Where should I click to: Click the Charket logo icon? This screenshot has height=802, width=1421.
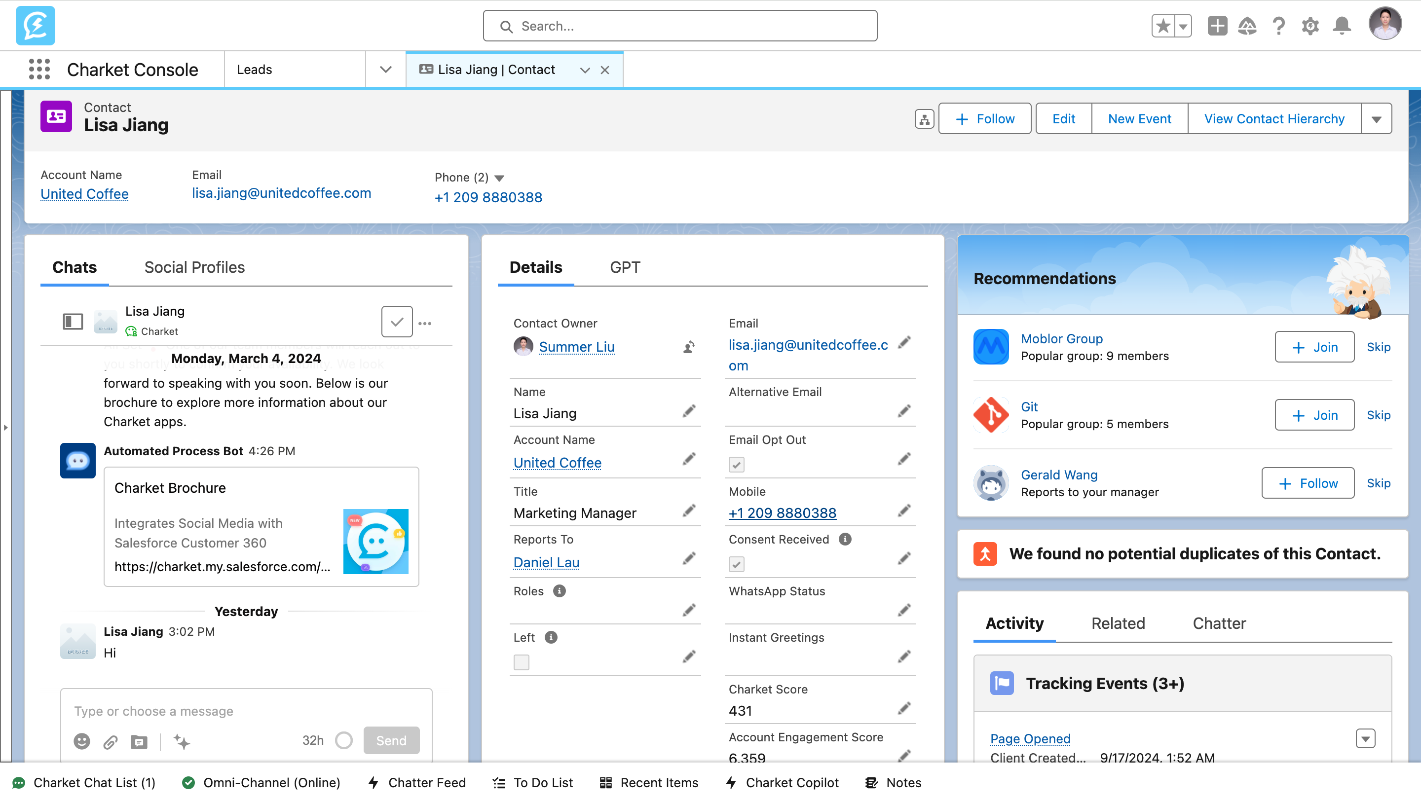[x=36, y=25]
